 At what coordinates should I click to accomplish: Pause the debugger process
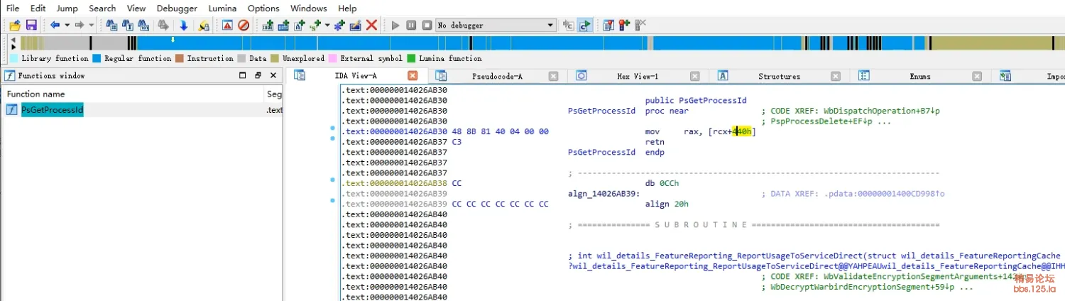tap(411, 26)
